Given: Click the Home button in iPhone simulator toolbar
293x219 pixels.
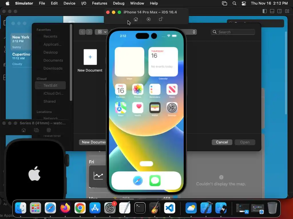Looking at the screenshot, I should [x=136, y=19].
